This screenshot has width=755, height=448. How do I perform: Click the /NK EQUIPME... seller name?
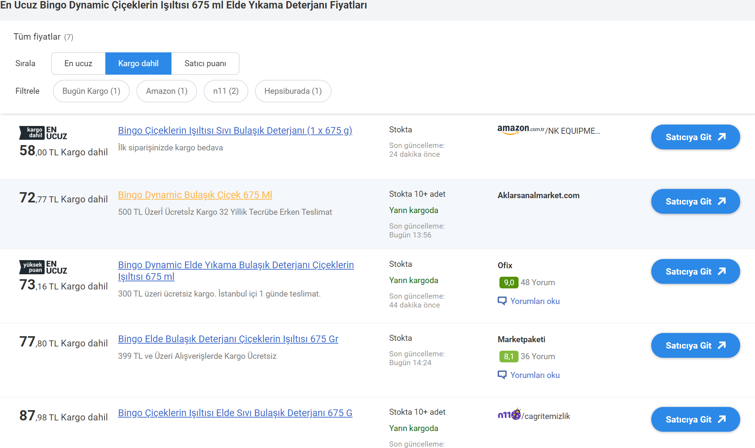573,131
